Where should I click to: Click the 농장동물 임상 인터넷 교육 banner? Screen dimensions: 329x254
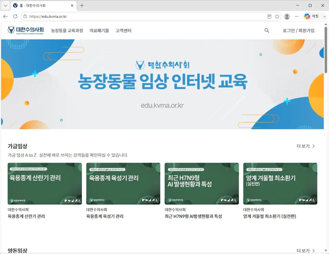pyautogui.click(x=162, y=84)
